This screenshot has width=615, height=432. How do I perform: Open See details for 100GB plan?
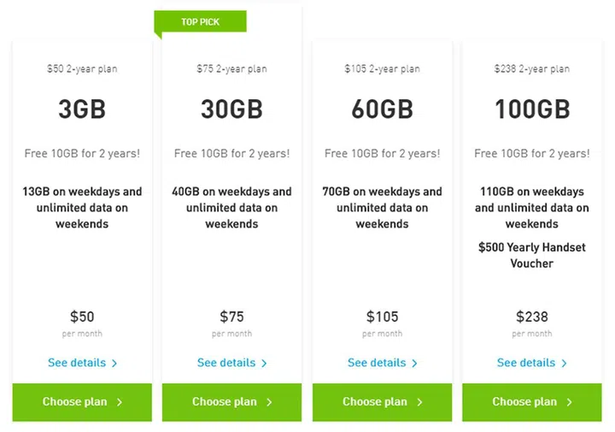click(x=526, y=363)
